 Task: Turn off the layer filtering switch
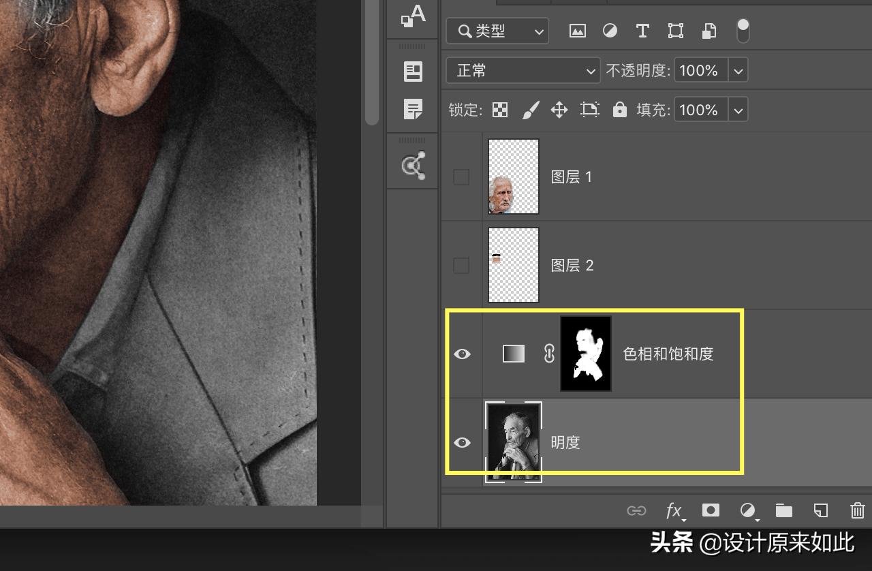742,31
